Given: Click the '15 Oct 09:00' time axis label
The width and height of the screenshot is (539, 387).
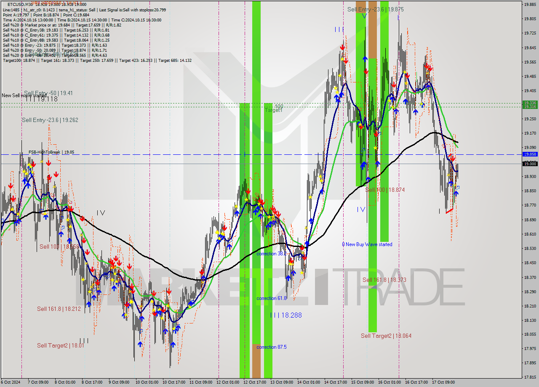Looking at the screenshot, I should [363, 382].
